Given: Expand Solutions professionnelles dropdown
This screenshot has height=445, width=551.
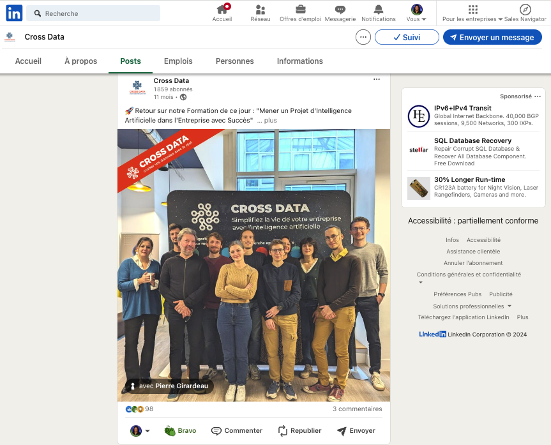Looking at the screenshot, I should click(472, 306).
